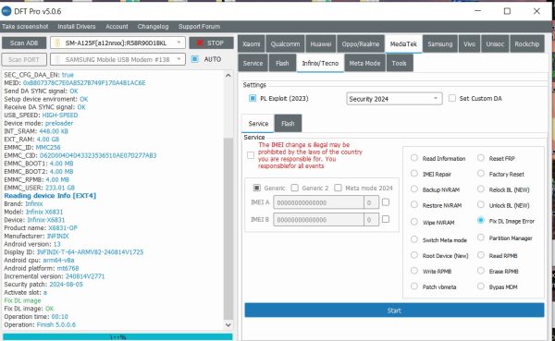Select the Infinix/Tecno tab
This screenshot has height=341, width=555.
[x=320, y=63]
